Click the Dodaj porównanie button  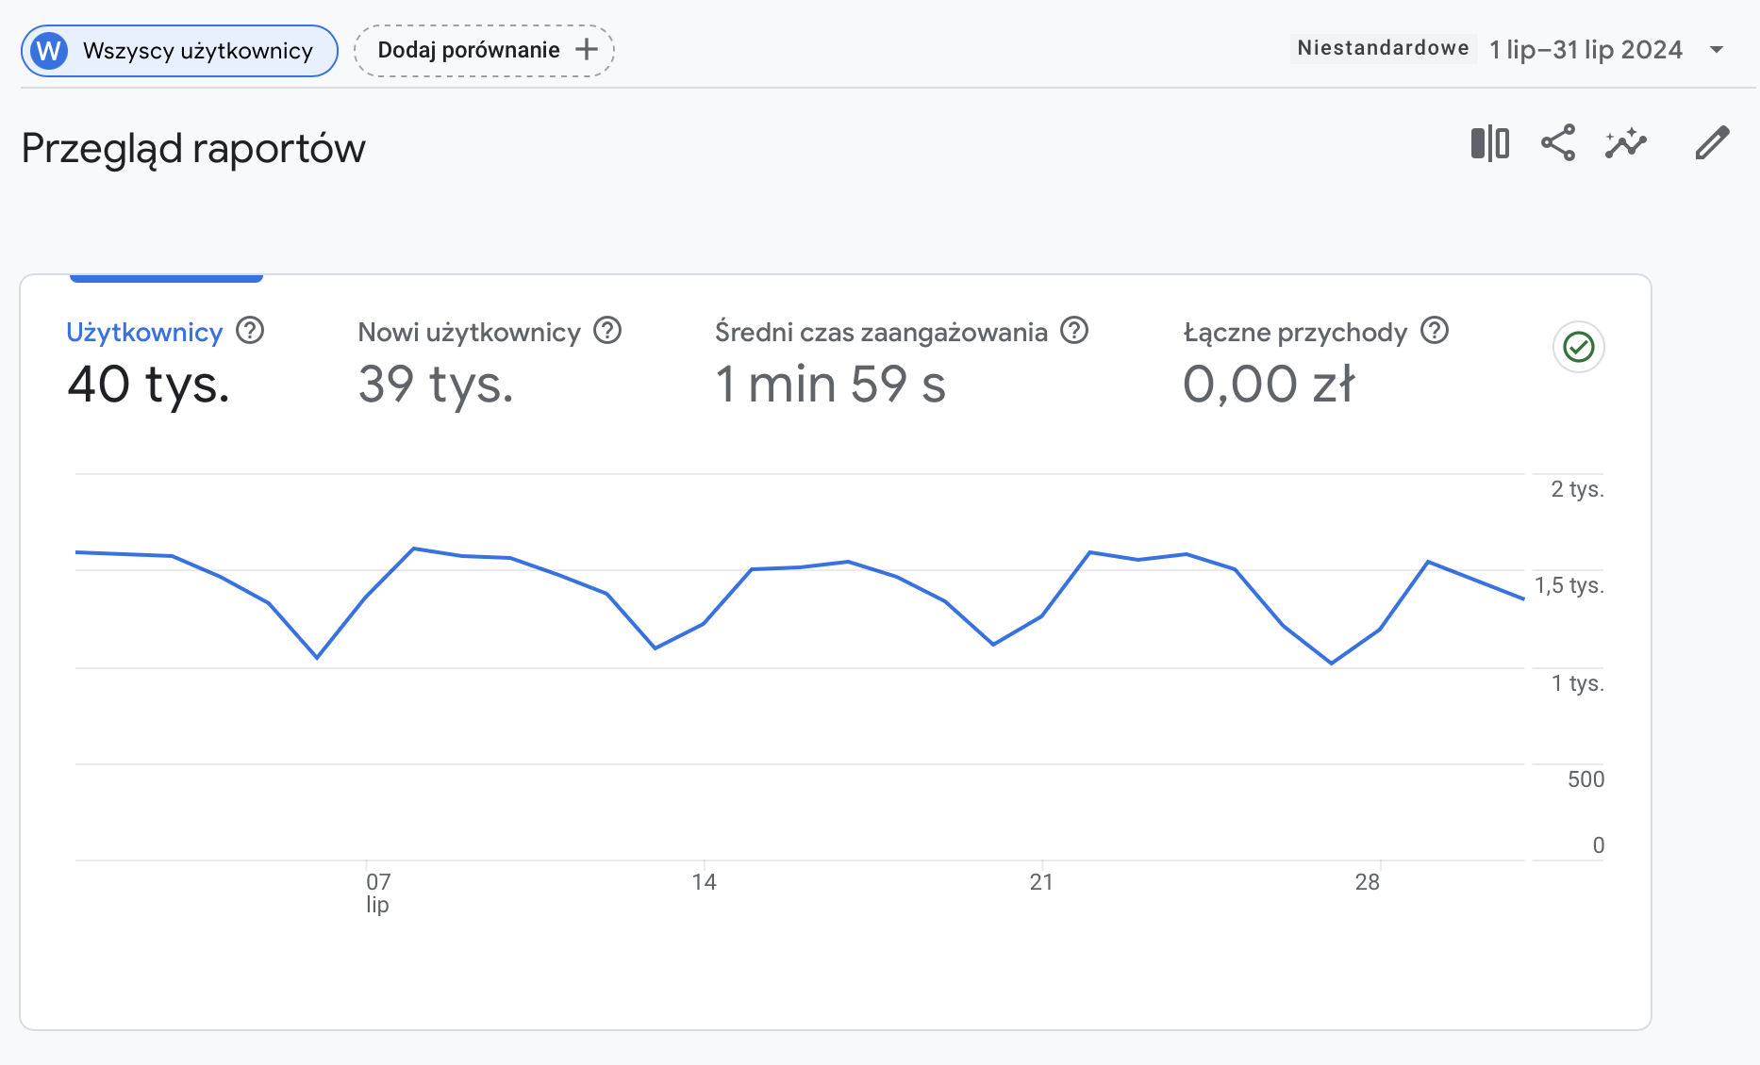484,51
